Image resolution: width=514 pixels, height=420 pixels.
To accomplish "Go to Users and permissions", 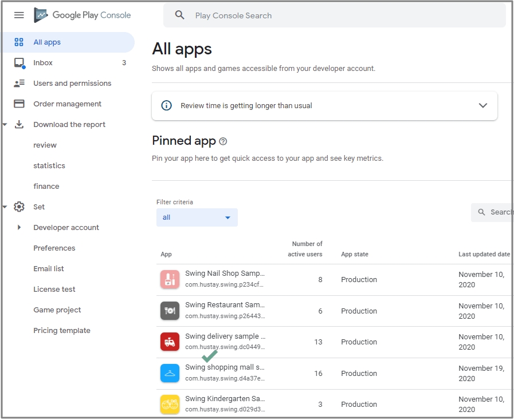I will click(x=72, y=84).
